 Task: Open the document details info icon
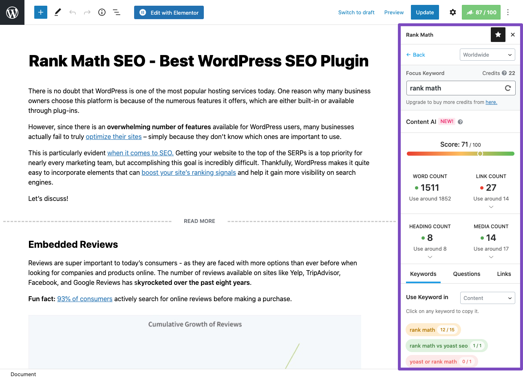coord(102,12)
